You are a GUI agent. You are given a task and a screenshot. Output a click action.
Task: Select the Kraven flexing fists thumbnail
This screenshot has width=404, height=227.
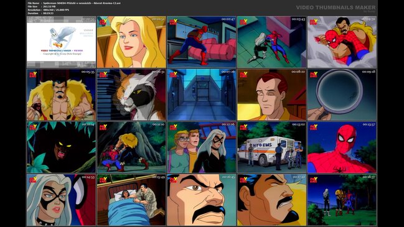click(x=62, y=95)
